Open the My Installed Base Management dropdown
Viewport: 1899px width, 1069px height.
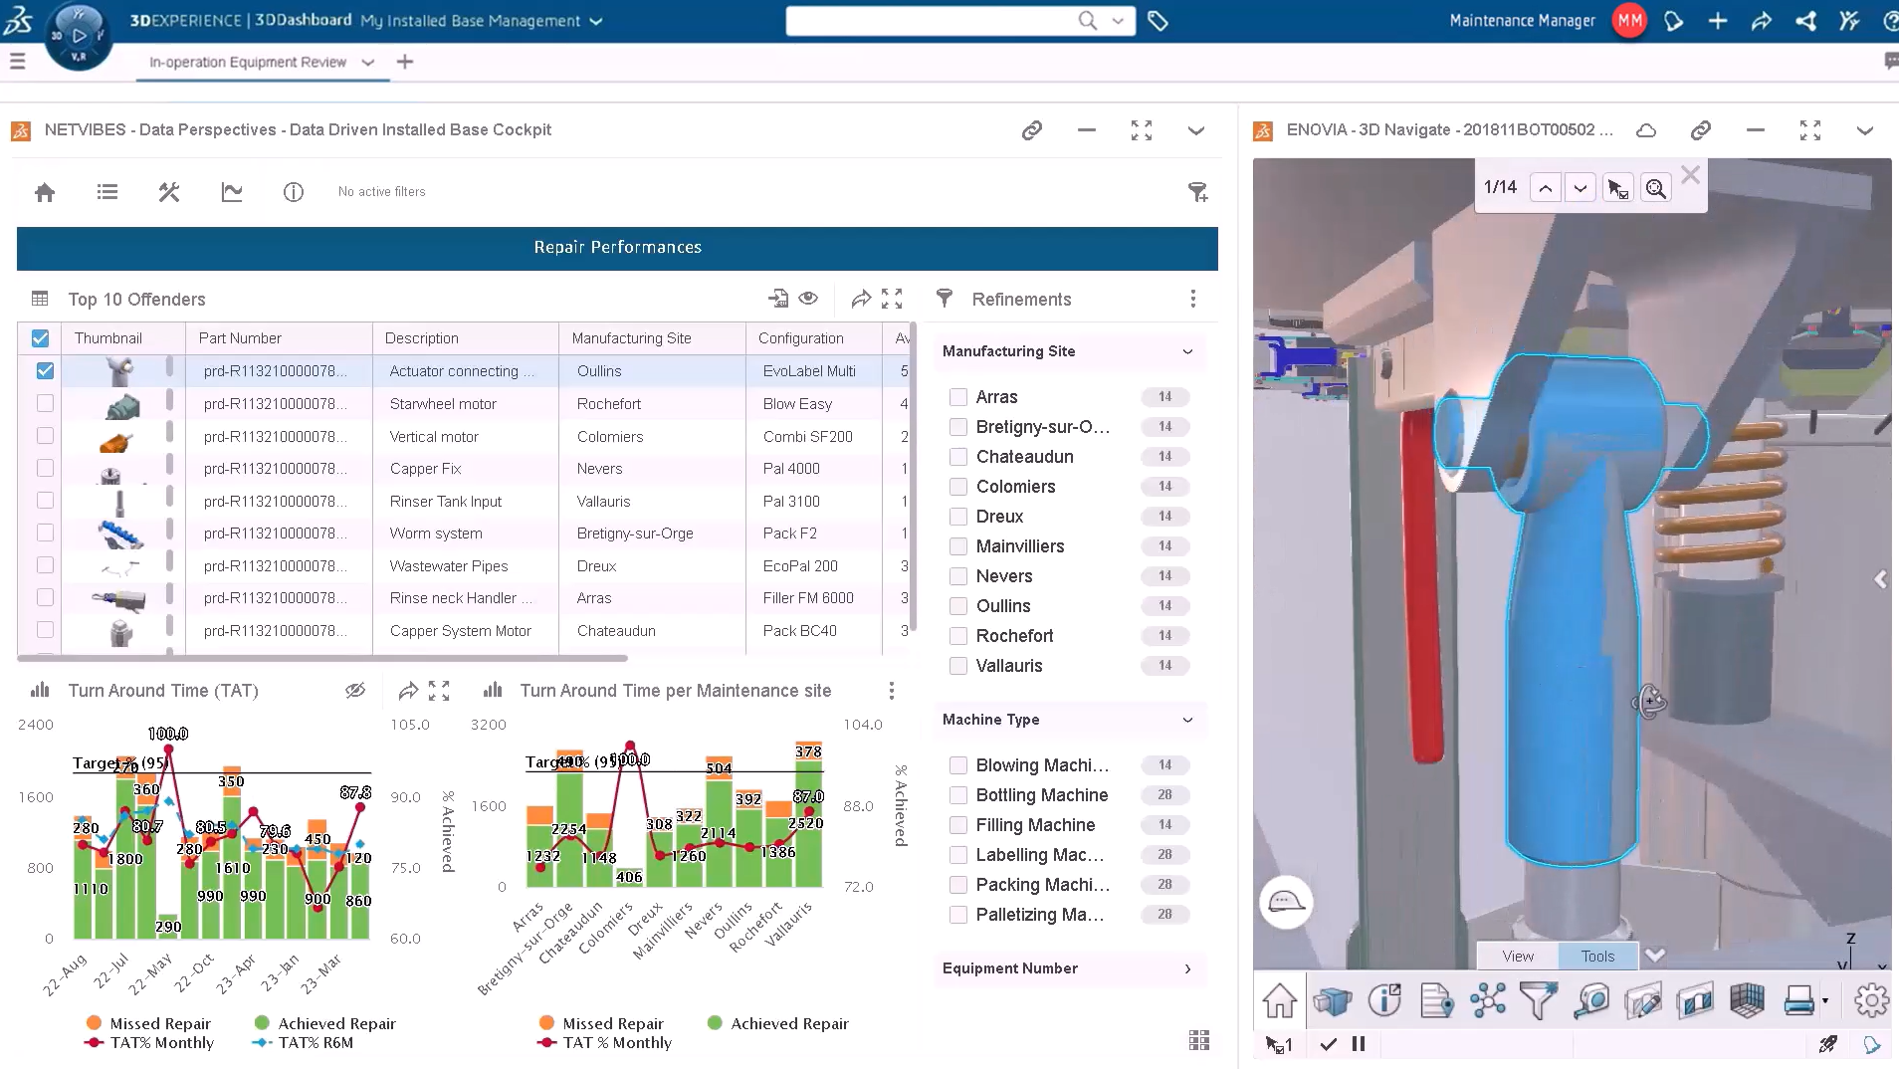pos(596,21)
